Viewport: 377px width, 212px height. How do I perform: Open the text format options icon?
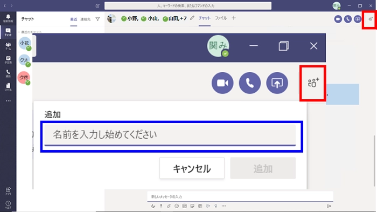click(x=153, y=206)
